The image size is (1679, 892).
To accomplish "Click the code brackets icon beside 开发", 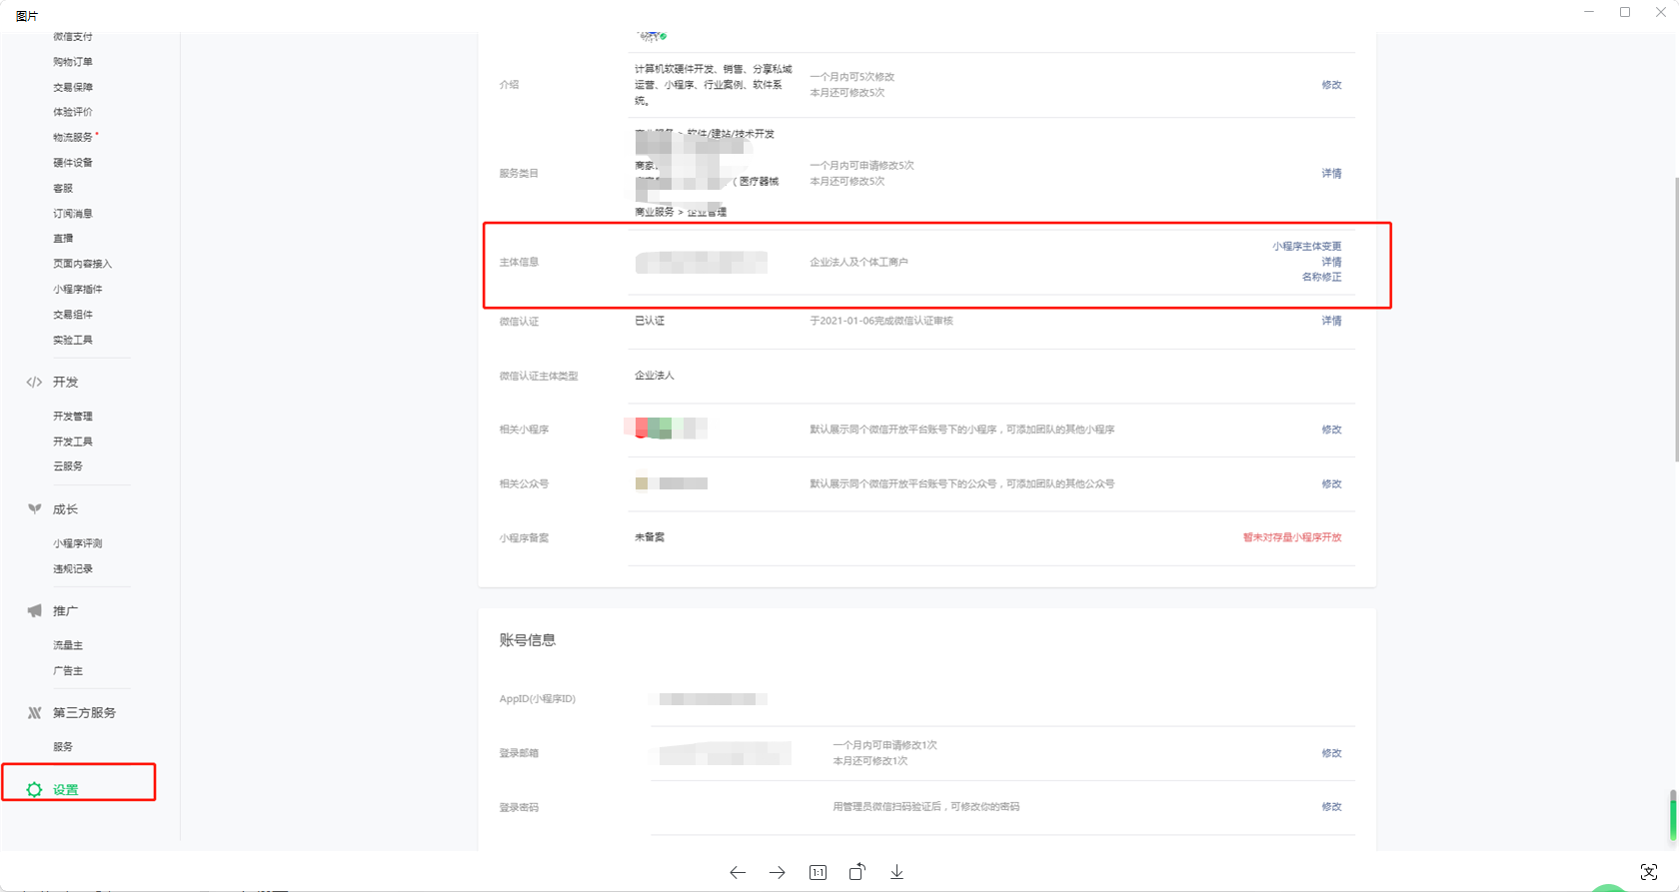I will [x=34, y=382].
